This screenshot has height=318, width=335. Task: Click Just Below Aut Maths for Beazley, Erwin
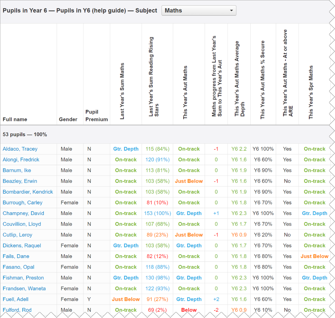(x=189, y=181)
